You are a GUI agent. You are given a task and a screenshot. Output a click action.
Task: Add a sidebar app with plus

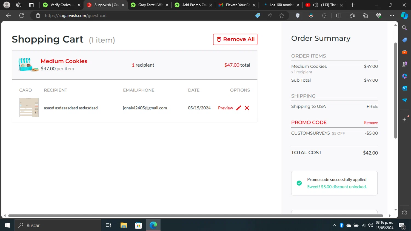point(404,119)
